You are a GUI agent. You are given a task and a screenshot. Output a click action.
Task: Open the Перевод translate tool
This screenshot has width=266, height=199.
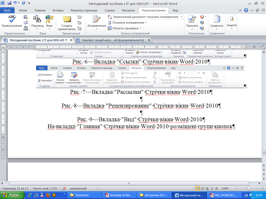tap(37, 21)
